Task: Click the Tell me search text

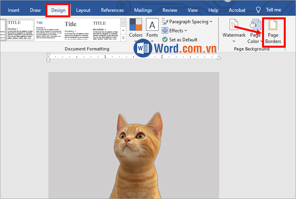Action: (x=274, y=10)
